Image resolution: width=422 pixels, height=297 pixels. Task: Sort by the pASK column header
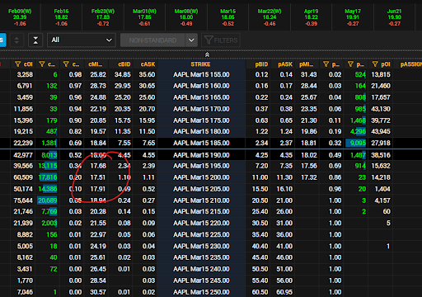285,64
